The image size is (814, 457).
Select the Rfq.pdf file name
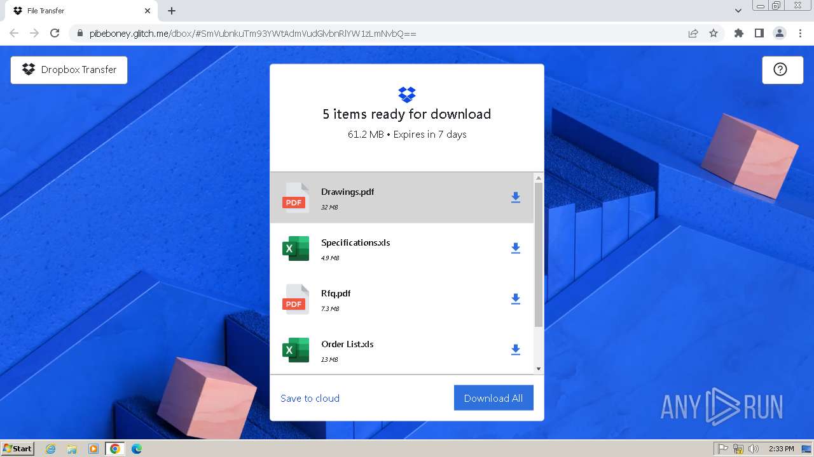pos(336,293)
